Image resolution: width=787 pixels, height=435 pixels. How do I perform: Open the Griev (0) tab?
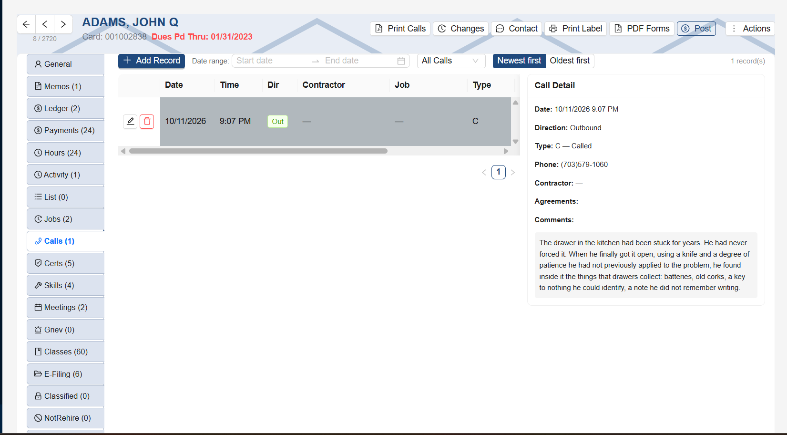point(65,330)
